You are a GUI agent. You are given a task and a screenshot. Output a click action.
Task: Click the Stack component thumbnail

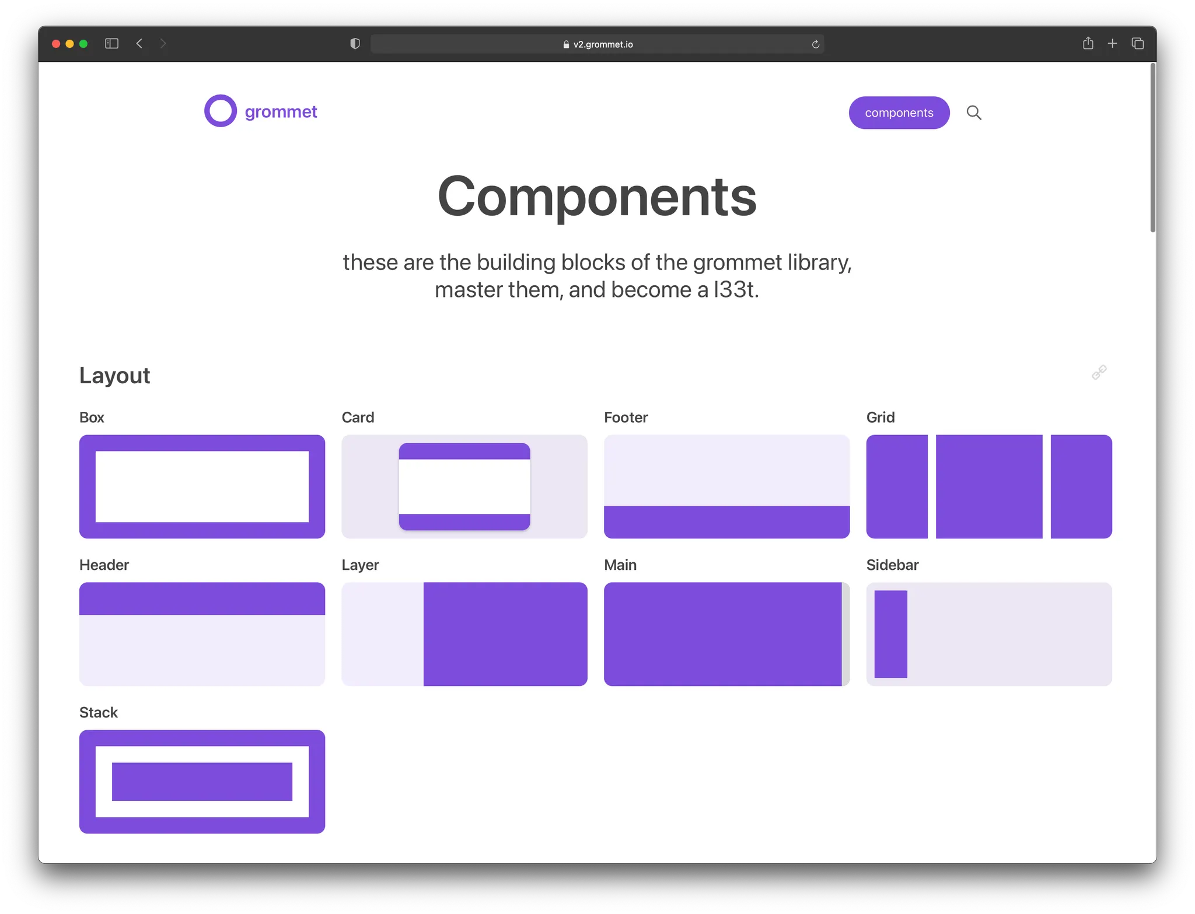(202, 781)
